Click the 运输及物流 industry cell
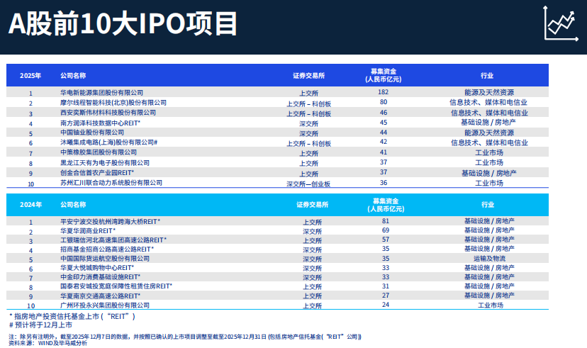This screenshot has height=348, width=587. tap(489, 259)
